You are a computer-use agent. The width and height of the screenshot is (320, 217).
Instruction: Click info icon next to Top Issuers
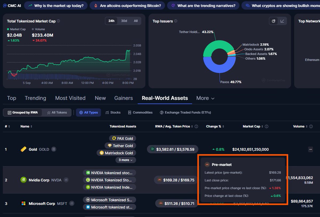coord(175,21)
